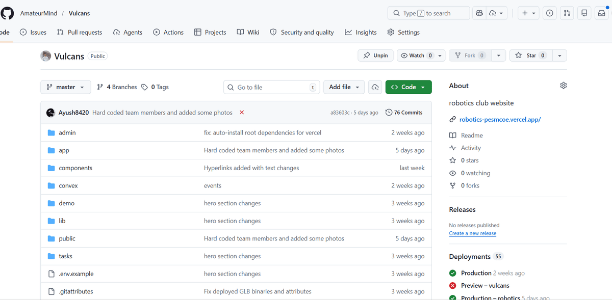The height and width of the screenshot is (300, 612).
Task: Expand the Add file dropdown
Action: (x=344, y=87)
